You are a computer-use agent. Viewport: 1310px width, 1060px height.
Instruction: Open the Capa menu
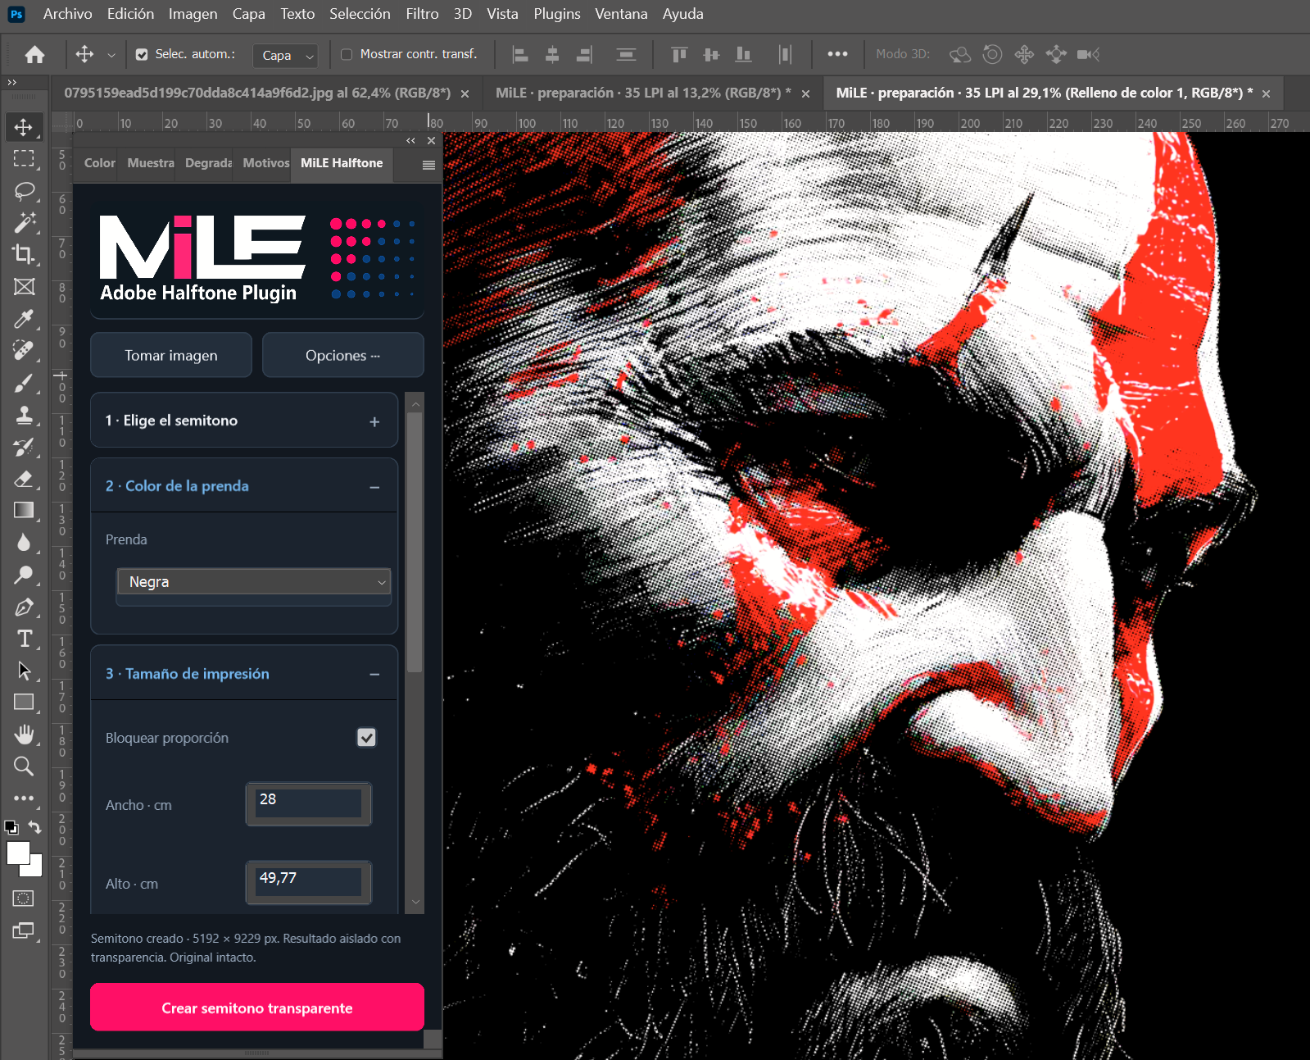pos(248,14)
